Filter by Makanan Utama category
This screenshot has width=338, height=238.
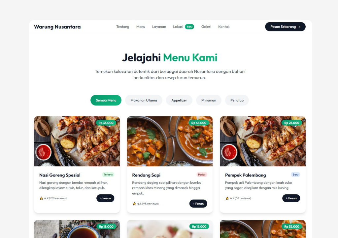[x=144, y=100]
